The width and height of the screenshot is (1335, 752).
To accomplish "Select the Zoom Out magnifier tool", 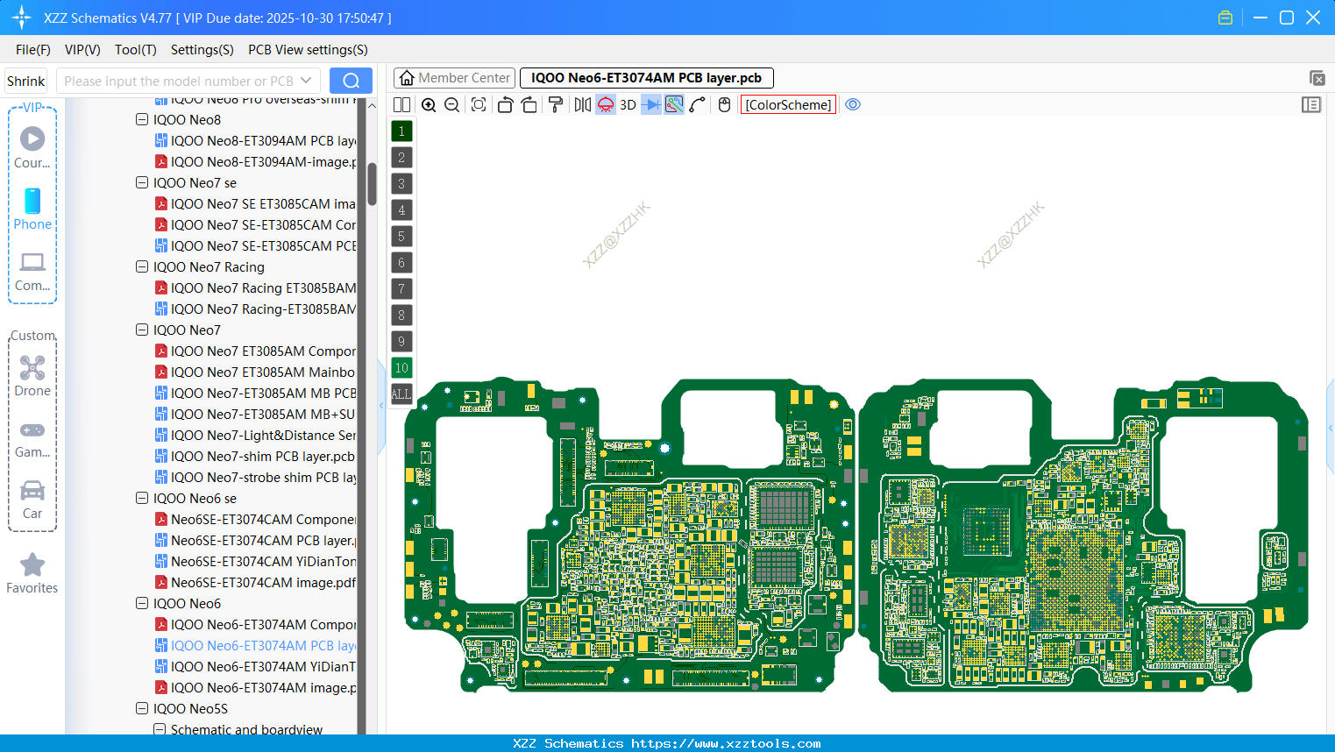I will tap(451, 104).
